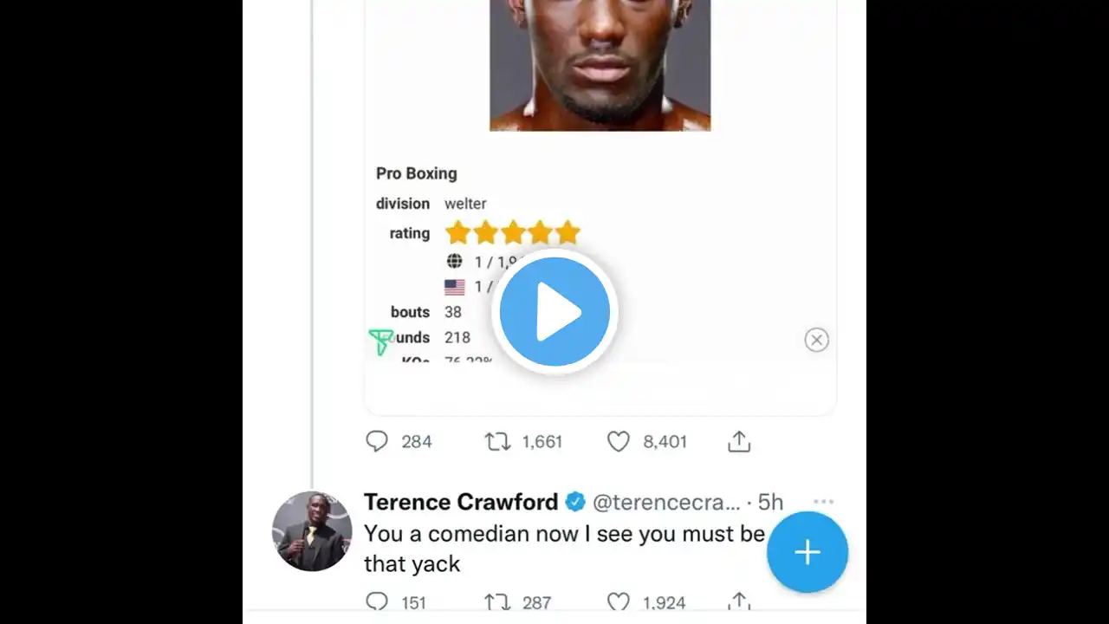This screenshot has width=1109, height=624.
Task: Click the globe world ranking icon
Action: pos(455,261)
